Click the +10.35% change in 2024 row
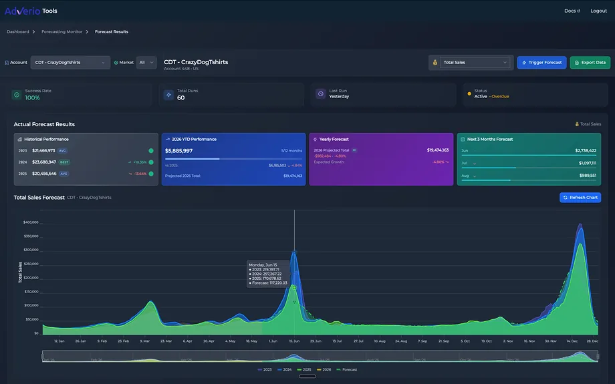 click(140, 162)
